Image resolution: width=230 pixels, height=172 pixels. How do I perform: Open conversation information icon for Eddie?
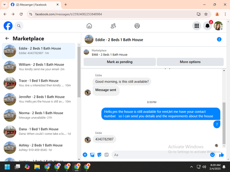pos(219,39)
